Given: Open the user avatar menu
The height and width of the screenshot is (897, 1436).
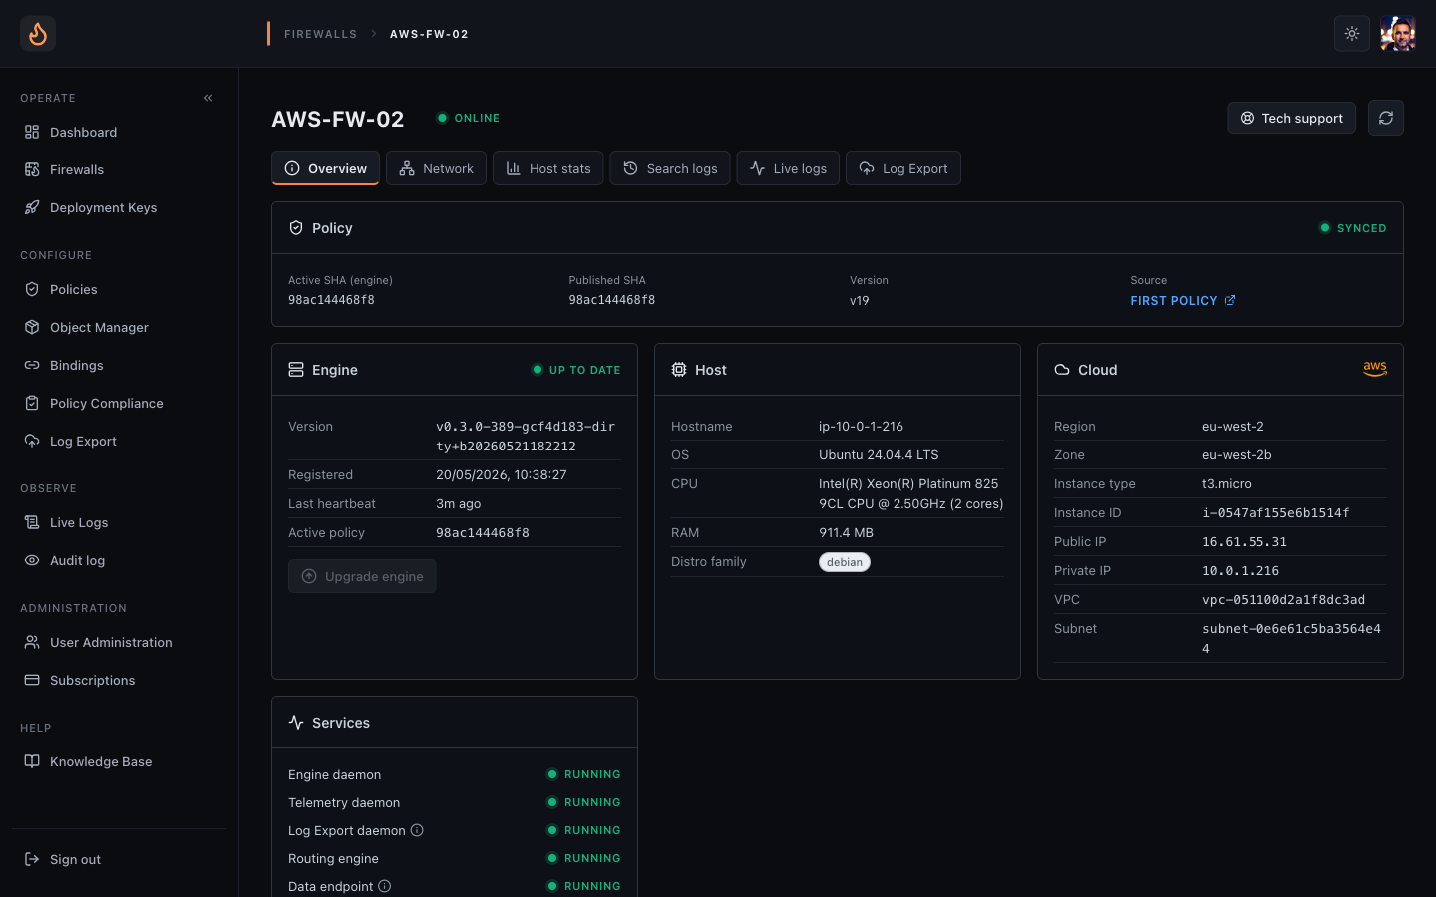Looking at the screenshot, I should pyautogui.click(x=1398, y=34).
